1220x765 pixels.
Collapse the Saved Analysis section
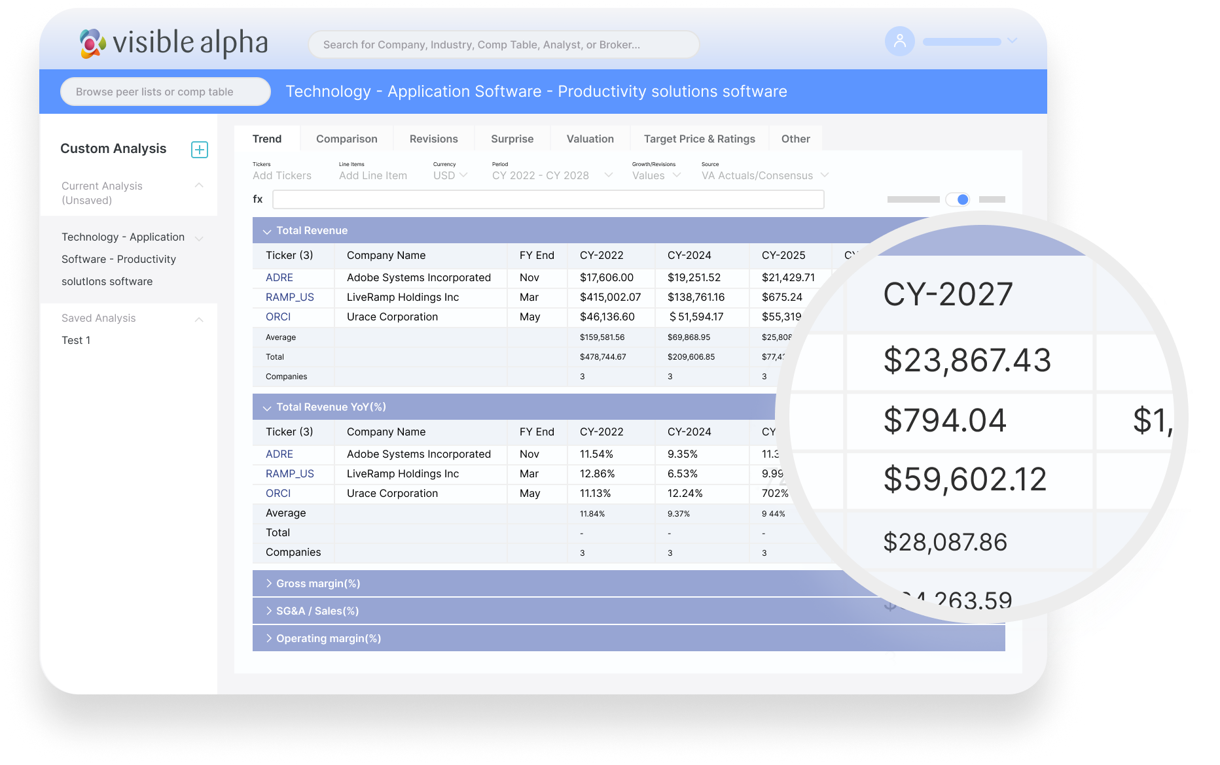pyautogui.click(x=199, y=319)
